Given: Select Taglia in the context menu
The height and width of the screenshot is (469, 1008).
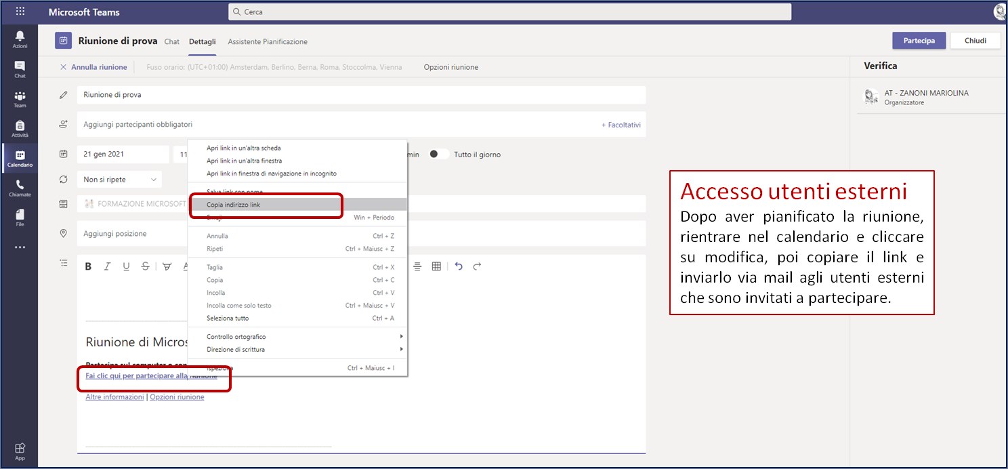Looking at the screenshot, I should (297, 267).
